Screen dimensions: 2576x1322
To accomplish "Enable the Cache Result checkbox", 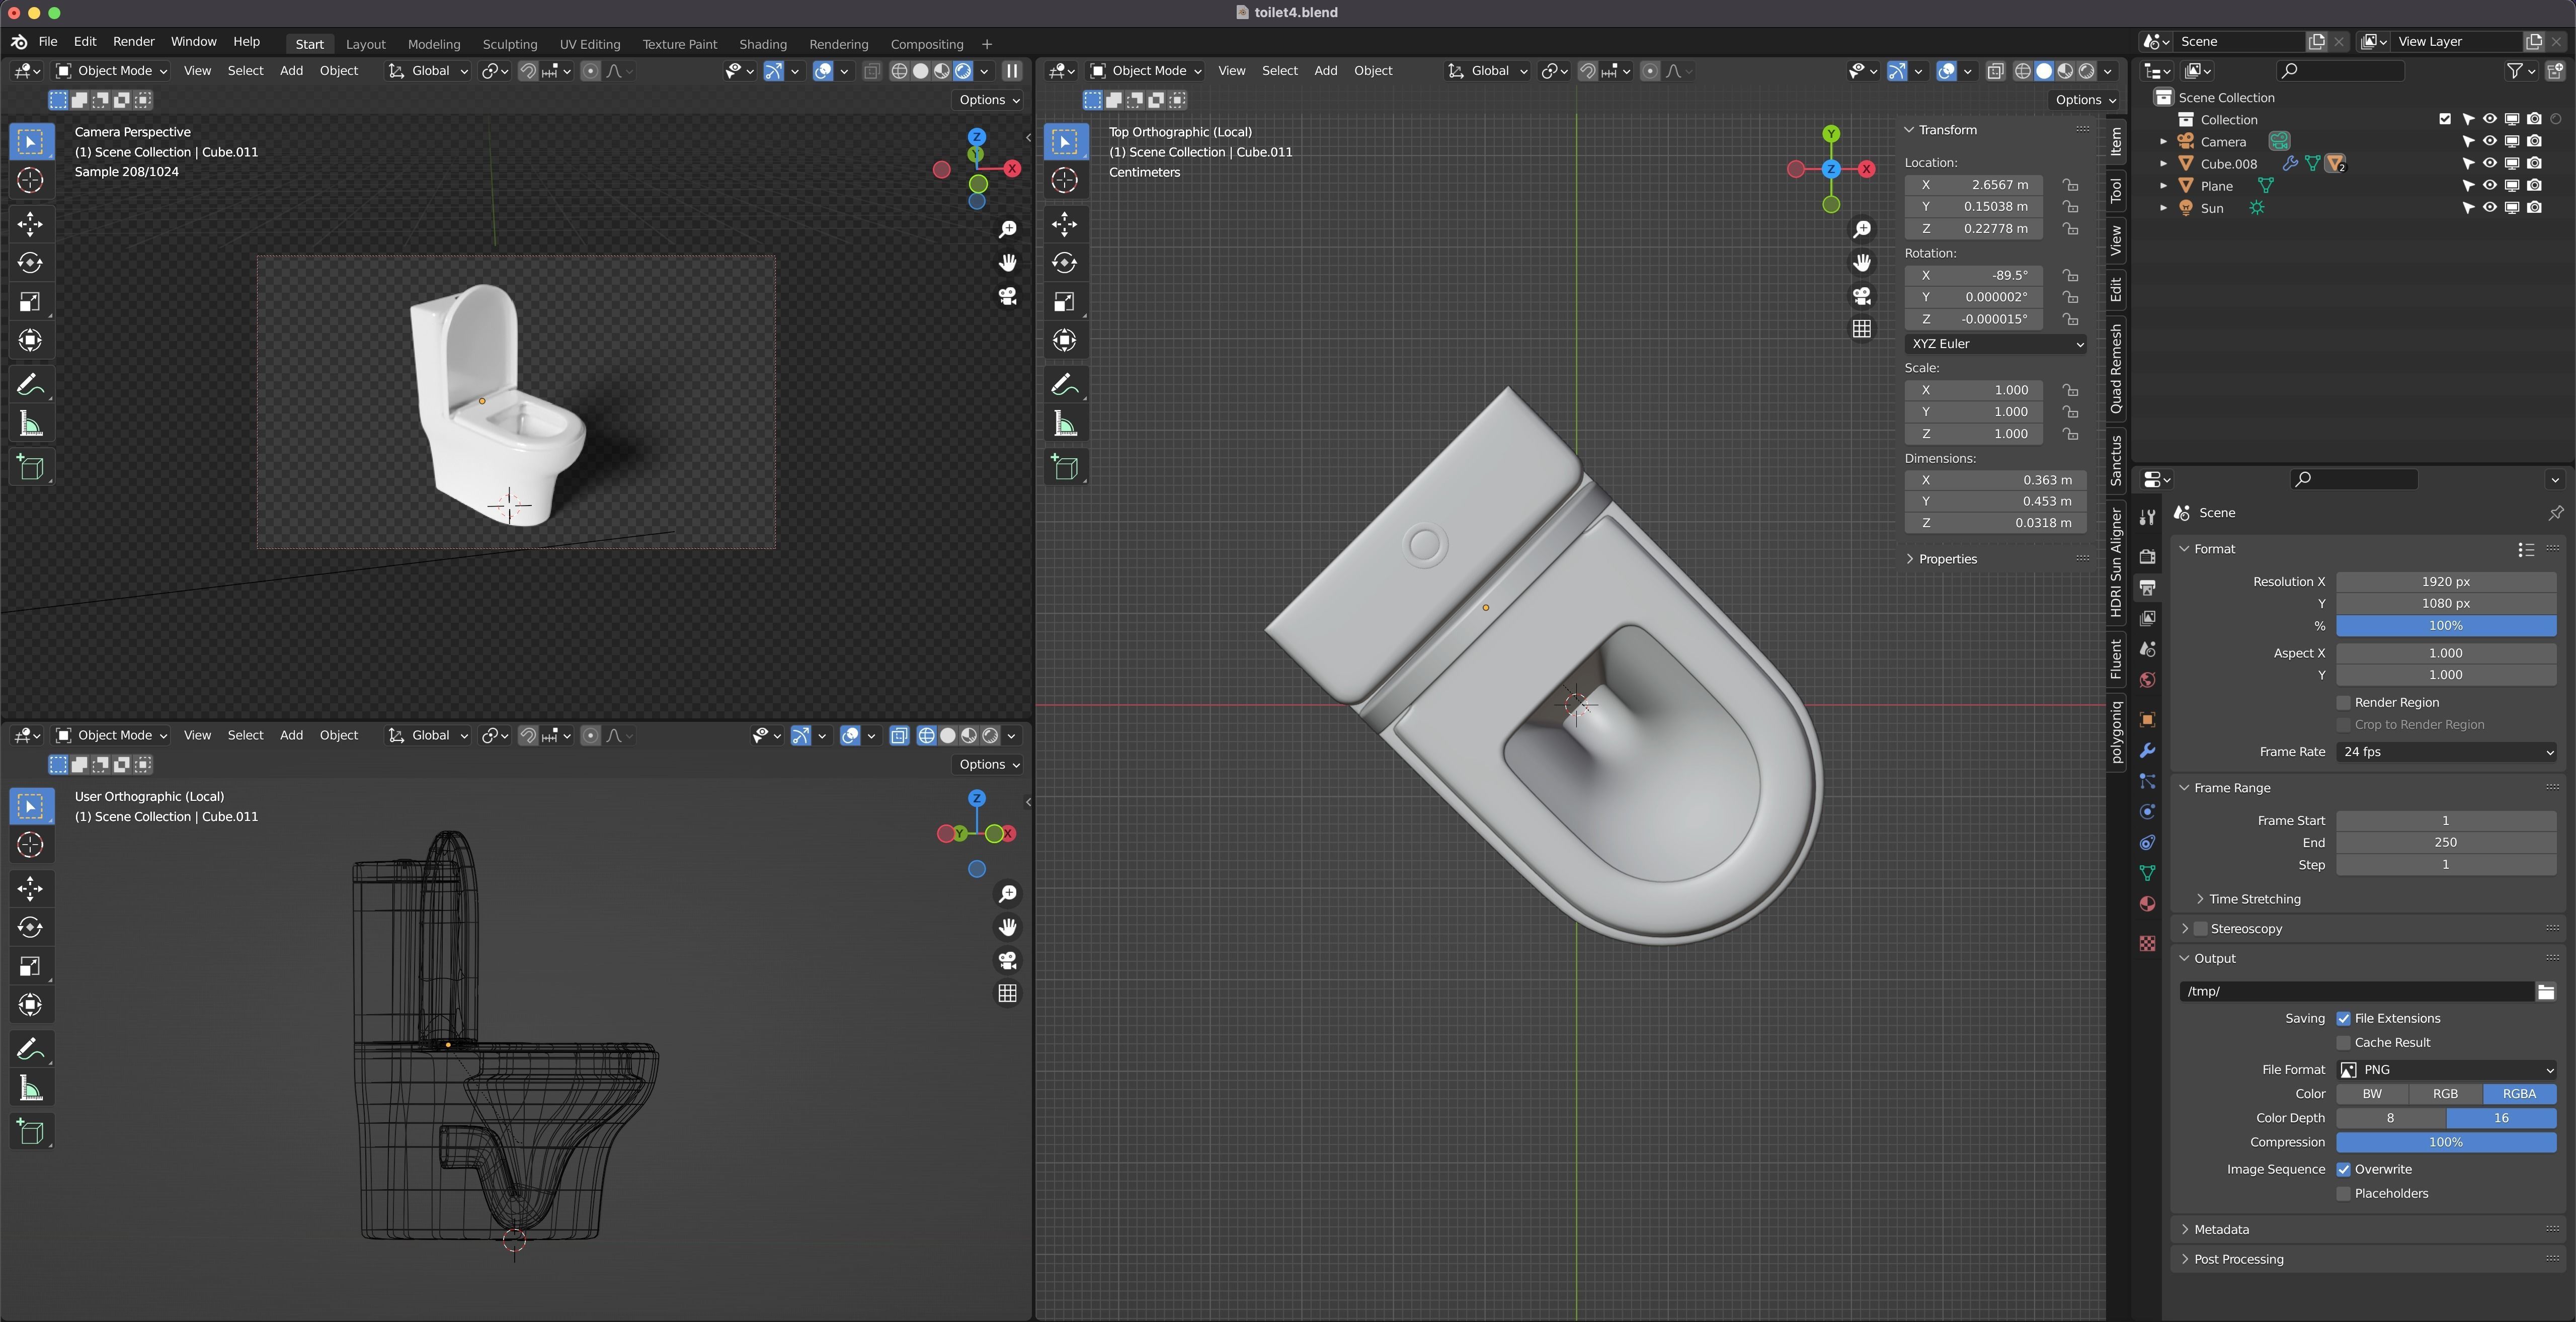I will [2343, 1043].
